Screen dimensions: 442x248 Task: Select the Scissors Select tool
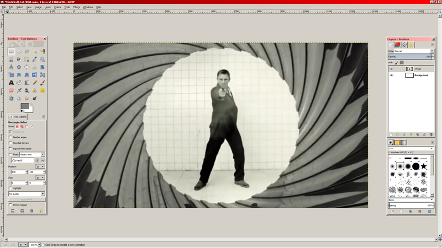pos(11,60)
